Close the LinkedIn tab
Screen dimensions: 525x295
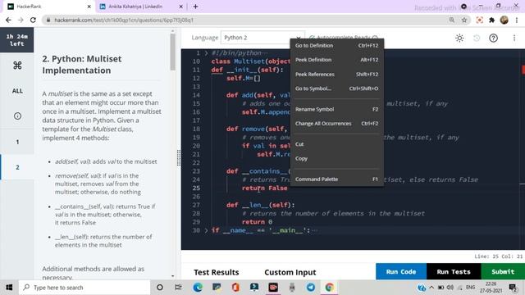180,7
